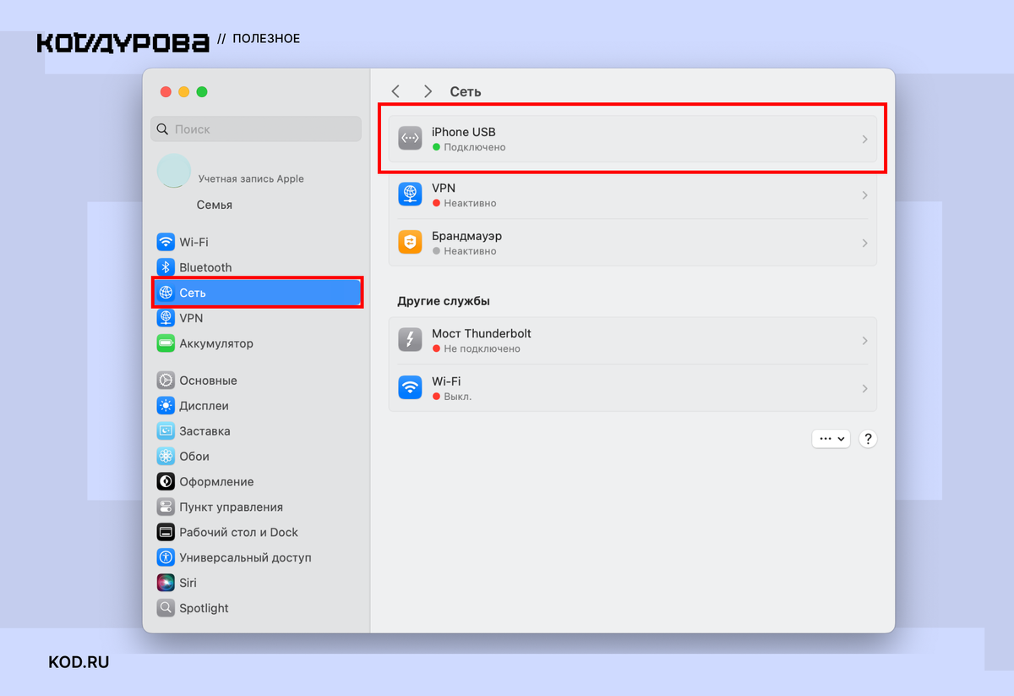
Task: Click the yellow minimize window button
Action: coord(183,91)
